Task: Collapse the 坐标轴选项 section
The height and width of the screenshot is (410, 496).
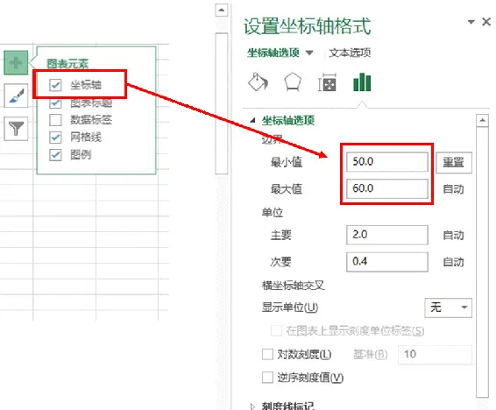Action: 252,120
